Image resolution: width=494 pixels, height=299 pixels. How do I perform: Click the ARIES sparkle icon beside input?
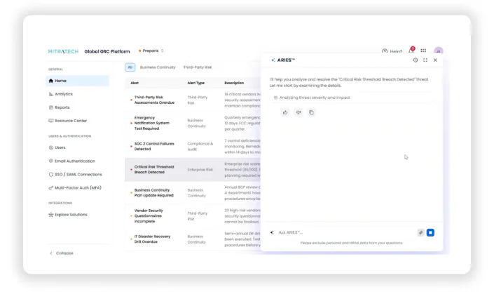coord(272,233)
